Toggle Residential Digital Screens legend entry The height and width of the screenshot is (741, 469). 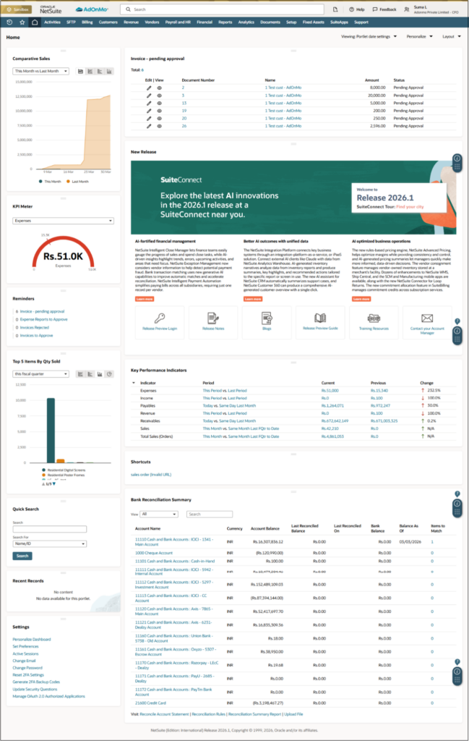(64, 470)
